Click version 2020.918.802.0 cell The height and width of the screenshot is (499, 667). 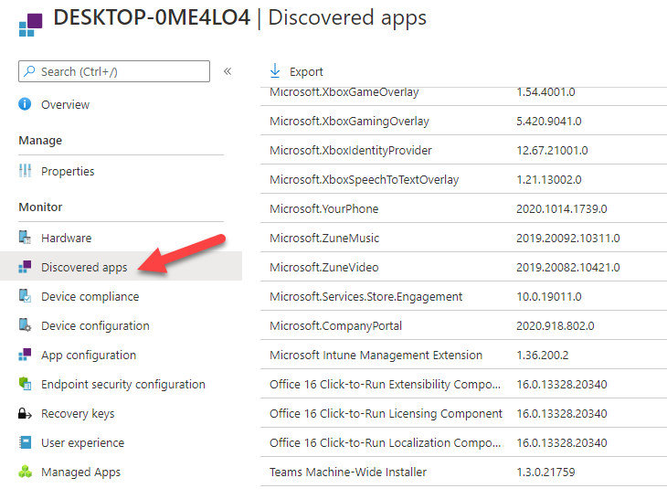tap(556, 326)
